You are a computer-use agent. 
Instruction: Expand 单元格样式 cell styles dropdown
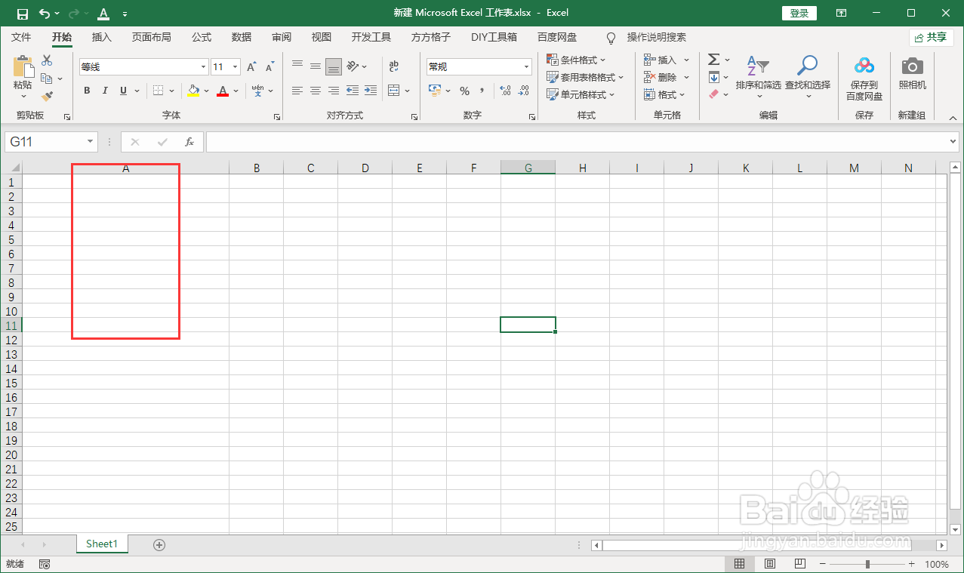click(581, 94)
